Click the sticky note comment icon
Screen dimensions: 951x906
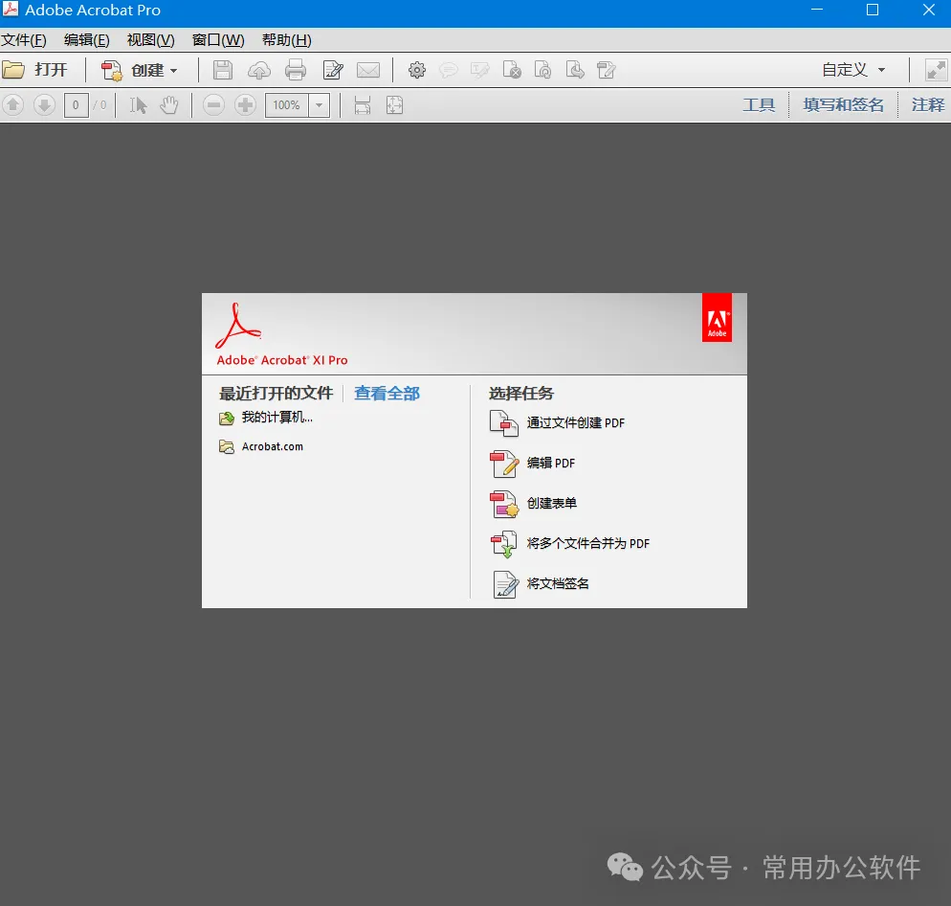(x=448, y=71)
